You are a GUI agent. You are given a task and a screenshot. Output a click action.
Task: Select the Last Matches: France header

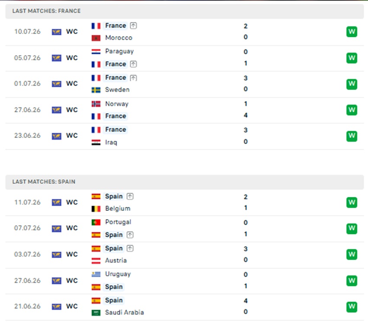pyautogui.click(x=184, y=11)
